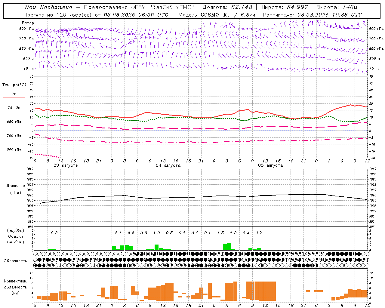This screenshot has height=308, width=385.
Task: Click the date label 05 августа
Action: click(270, 165)
